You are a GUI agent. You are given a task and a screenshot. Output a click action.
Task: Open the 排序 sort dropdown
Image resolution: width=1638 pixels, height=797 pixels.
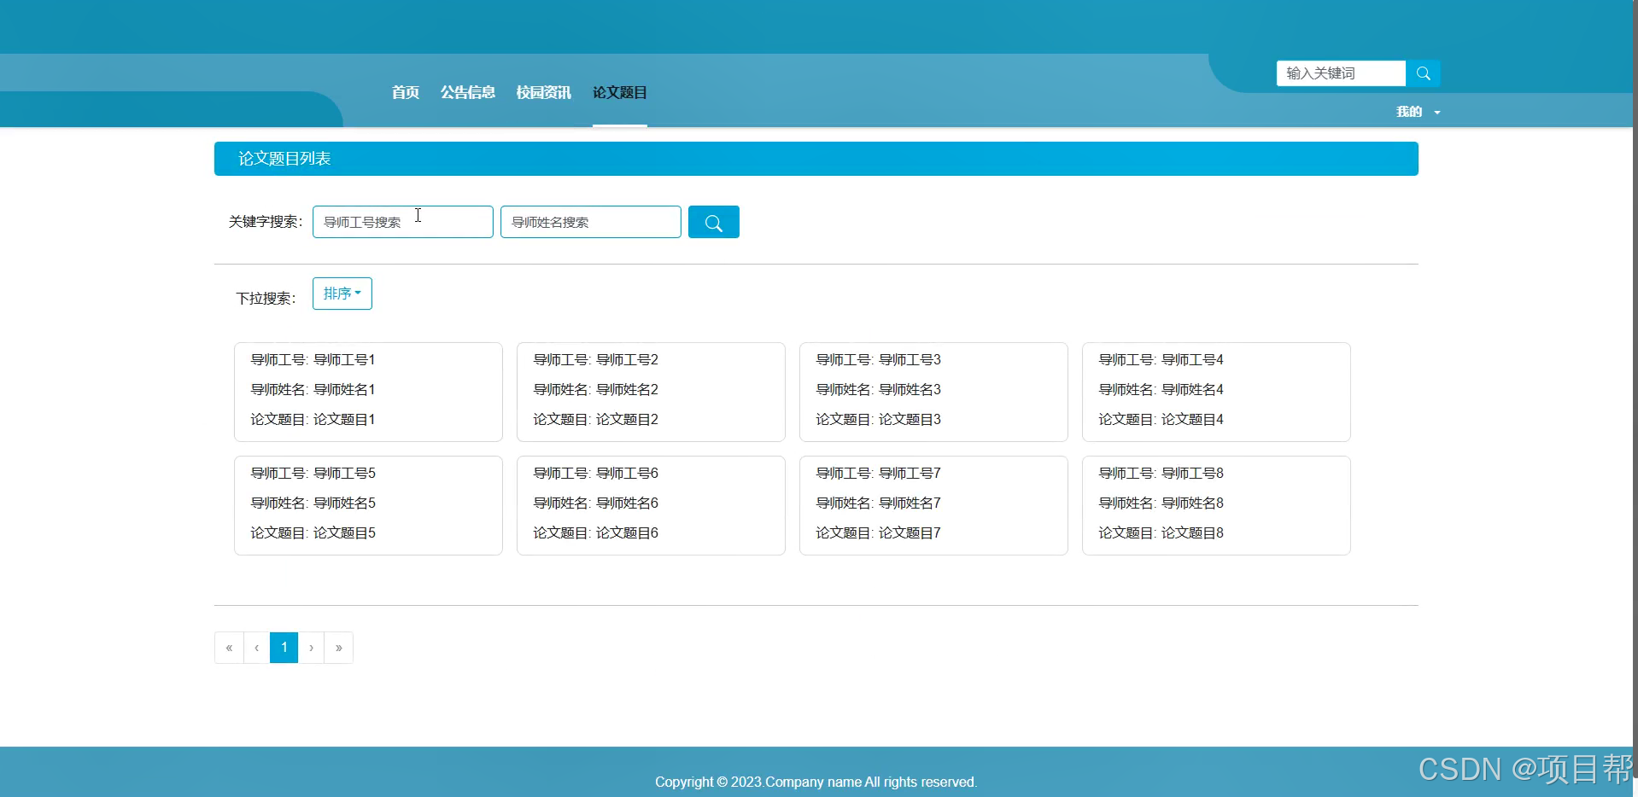click(x=342, y=294)
